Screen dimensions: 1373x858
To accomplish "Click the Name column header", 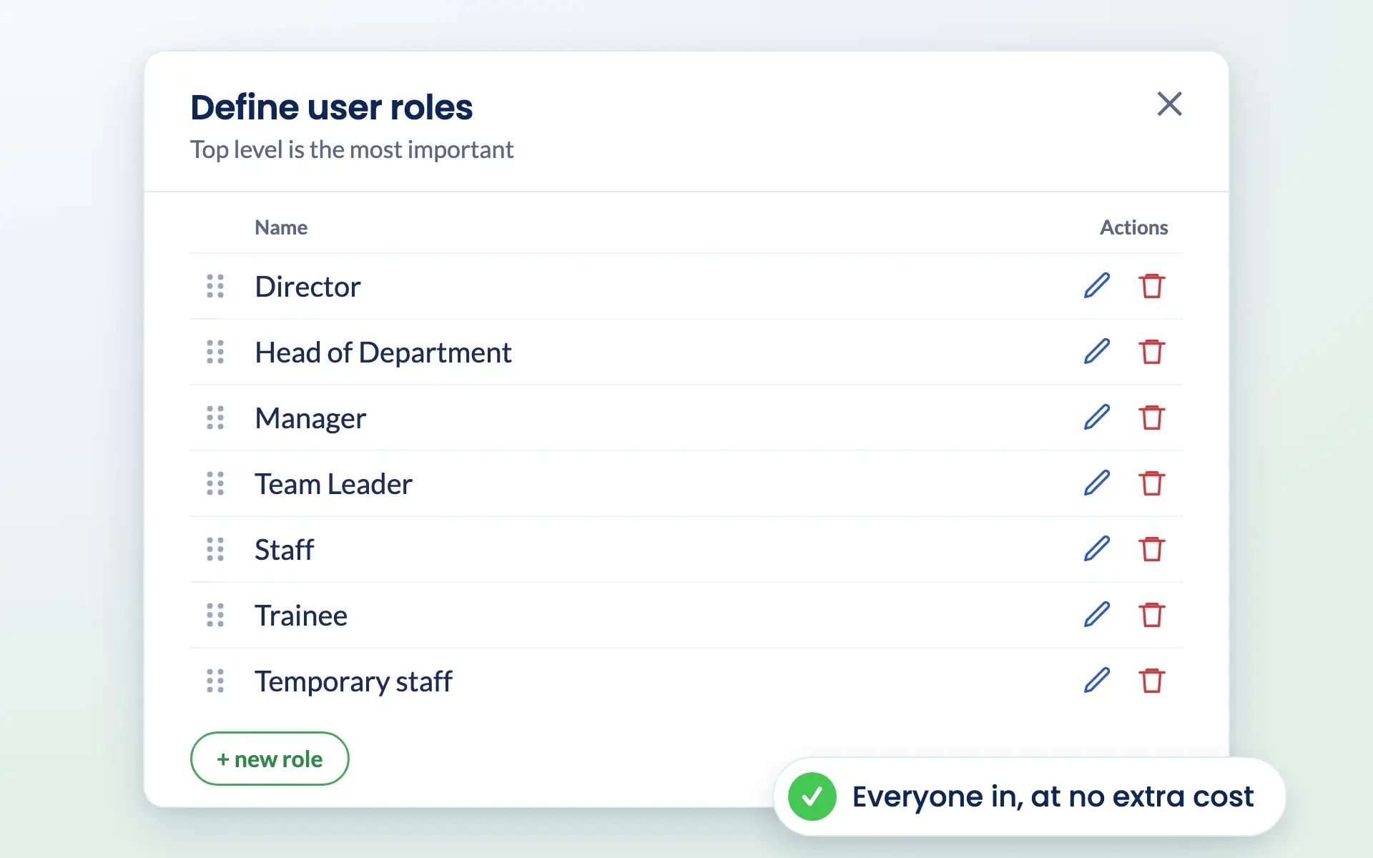I will 281,227.
